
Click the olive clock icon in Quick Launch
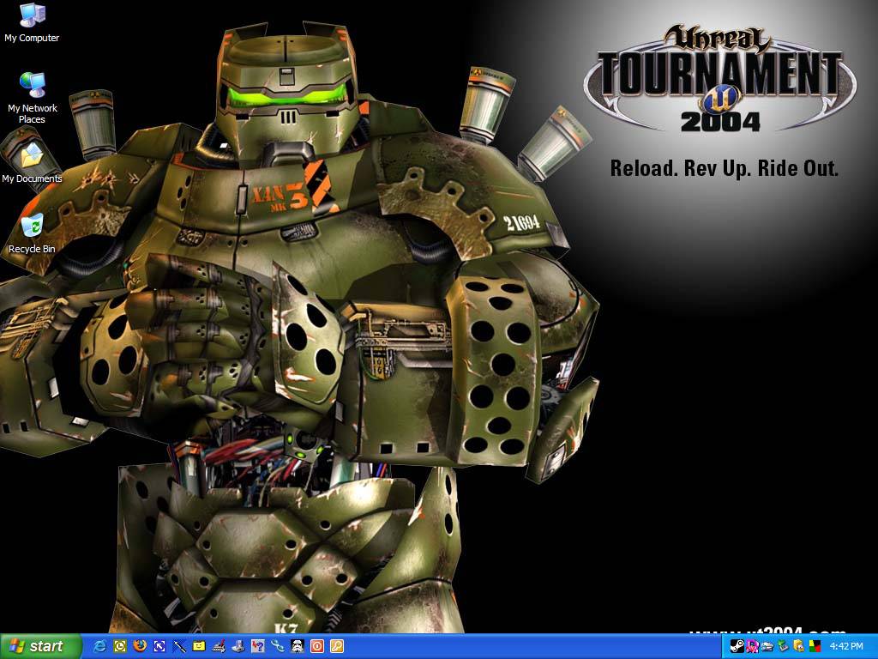point(120,646)
